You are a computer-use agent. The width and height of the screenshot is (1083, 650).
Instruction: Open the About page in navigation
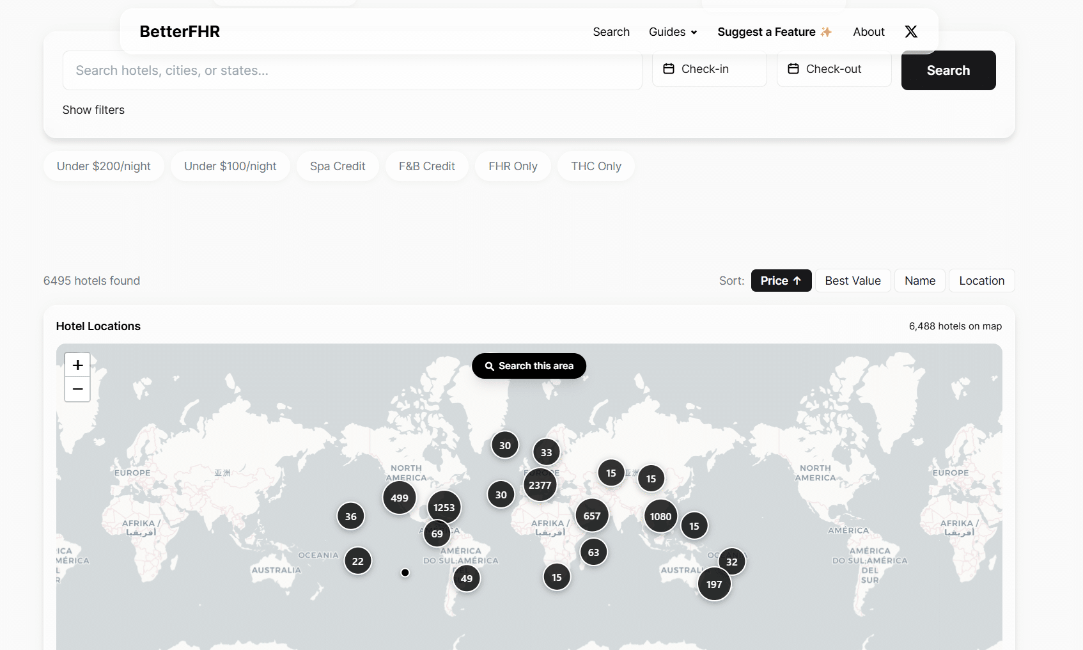[x=868, y=32]
